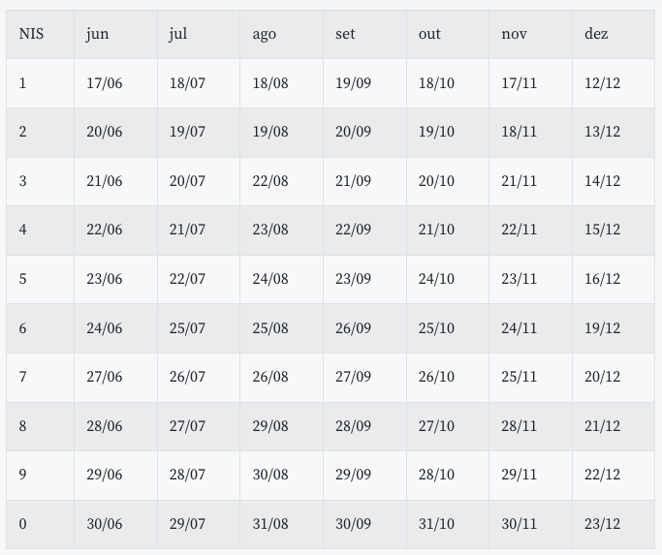Image resolution: width=662 pixels, height=555 pixels.
Task: Click the 23/12 date cell
Action: tap(602, 524)
